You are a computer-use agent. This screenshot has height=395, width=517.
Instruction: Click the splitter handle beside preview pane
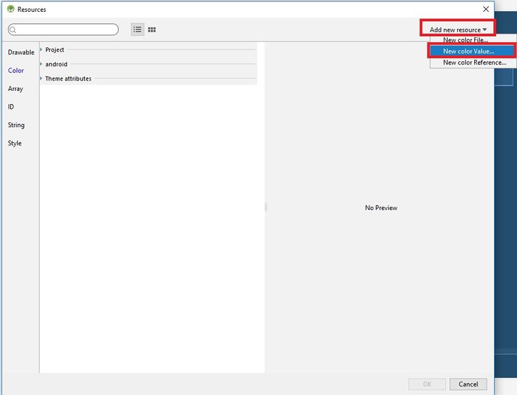266,207
